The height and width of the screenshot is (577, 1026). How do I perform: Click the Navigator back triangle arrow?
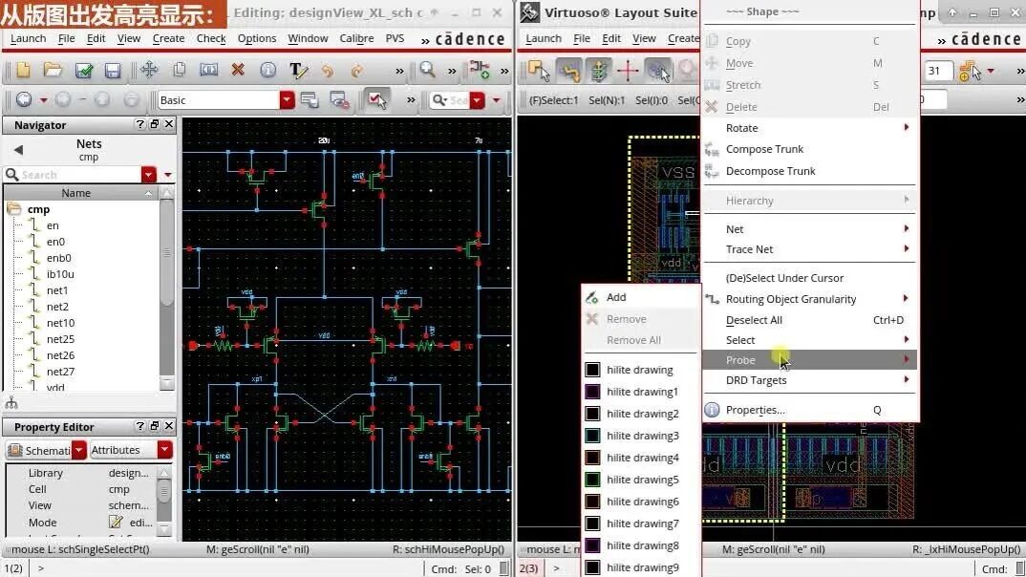(x=18, y=150)
